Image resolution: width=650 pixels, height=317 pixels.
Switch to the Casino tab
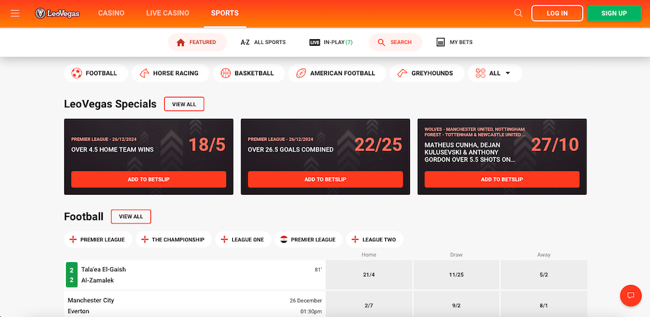pyautogui.click(x=111, y=13)
